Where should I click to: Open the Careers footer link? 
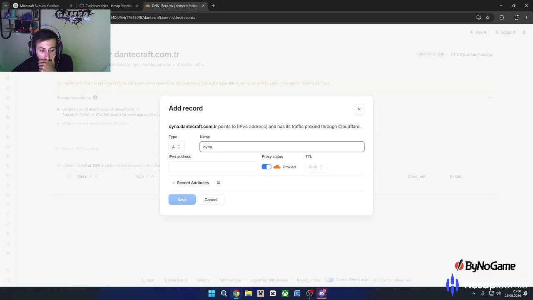(203, 280)
